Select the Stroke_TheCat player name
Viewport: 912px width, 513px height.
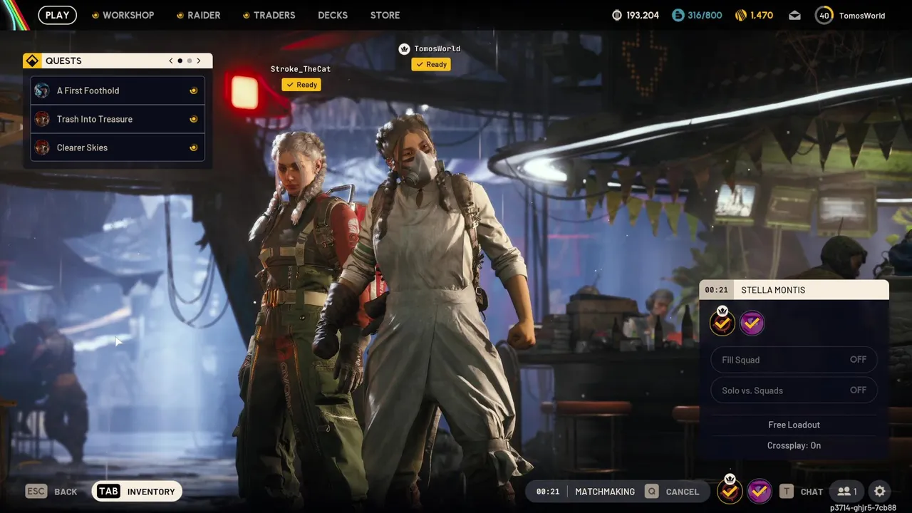pos(301,69)
